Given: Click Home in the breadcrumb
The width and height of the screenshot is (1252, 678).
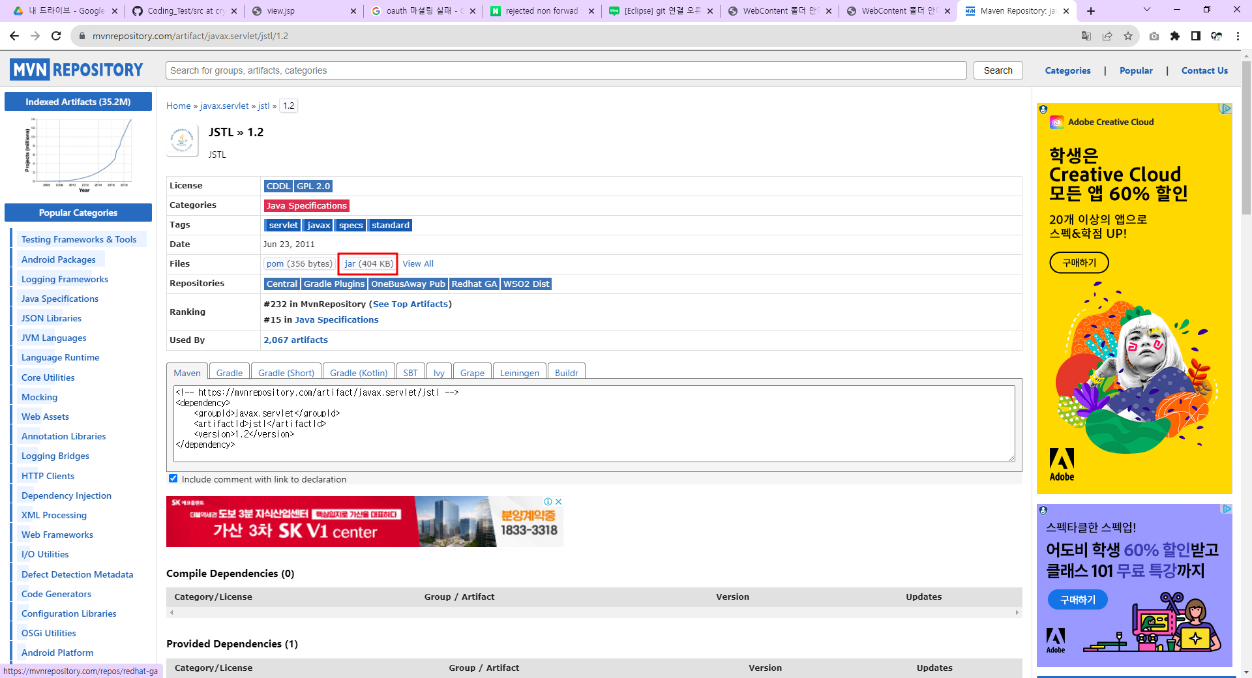Looking at the screenshot, I should 178,106.
